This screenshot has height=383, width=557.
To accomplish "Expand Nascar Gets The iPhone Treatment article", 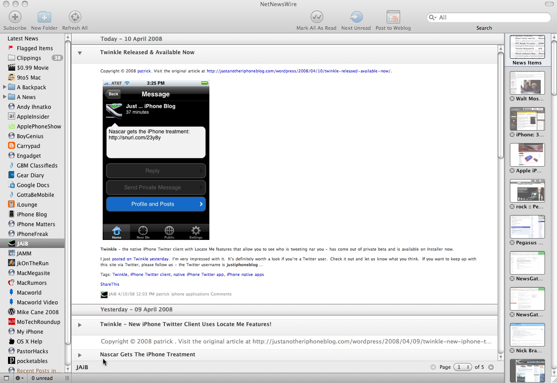I will 80,355.
